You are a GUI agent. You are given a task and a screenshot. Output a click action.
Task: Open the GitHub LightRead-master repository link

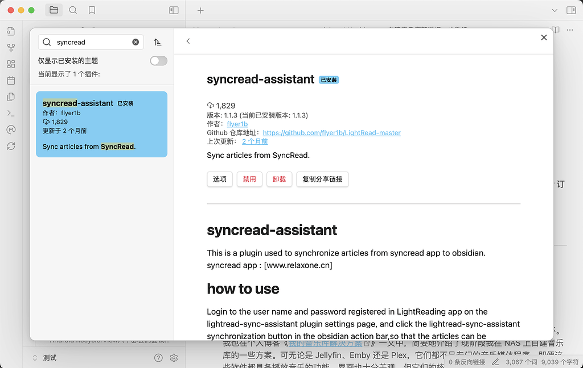331,132
